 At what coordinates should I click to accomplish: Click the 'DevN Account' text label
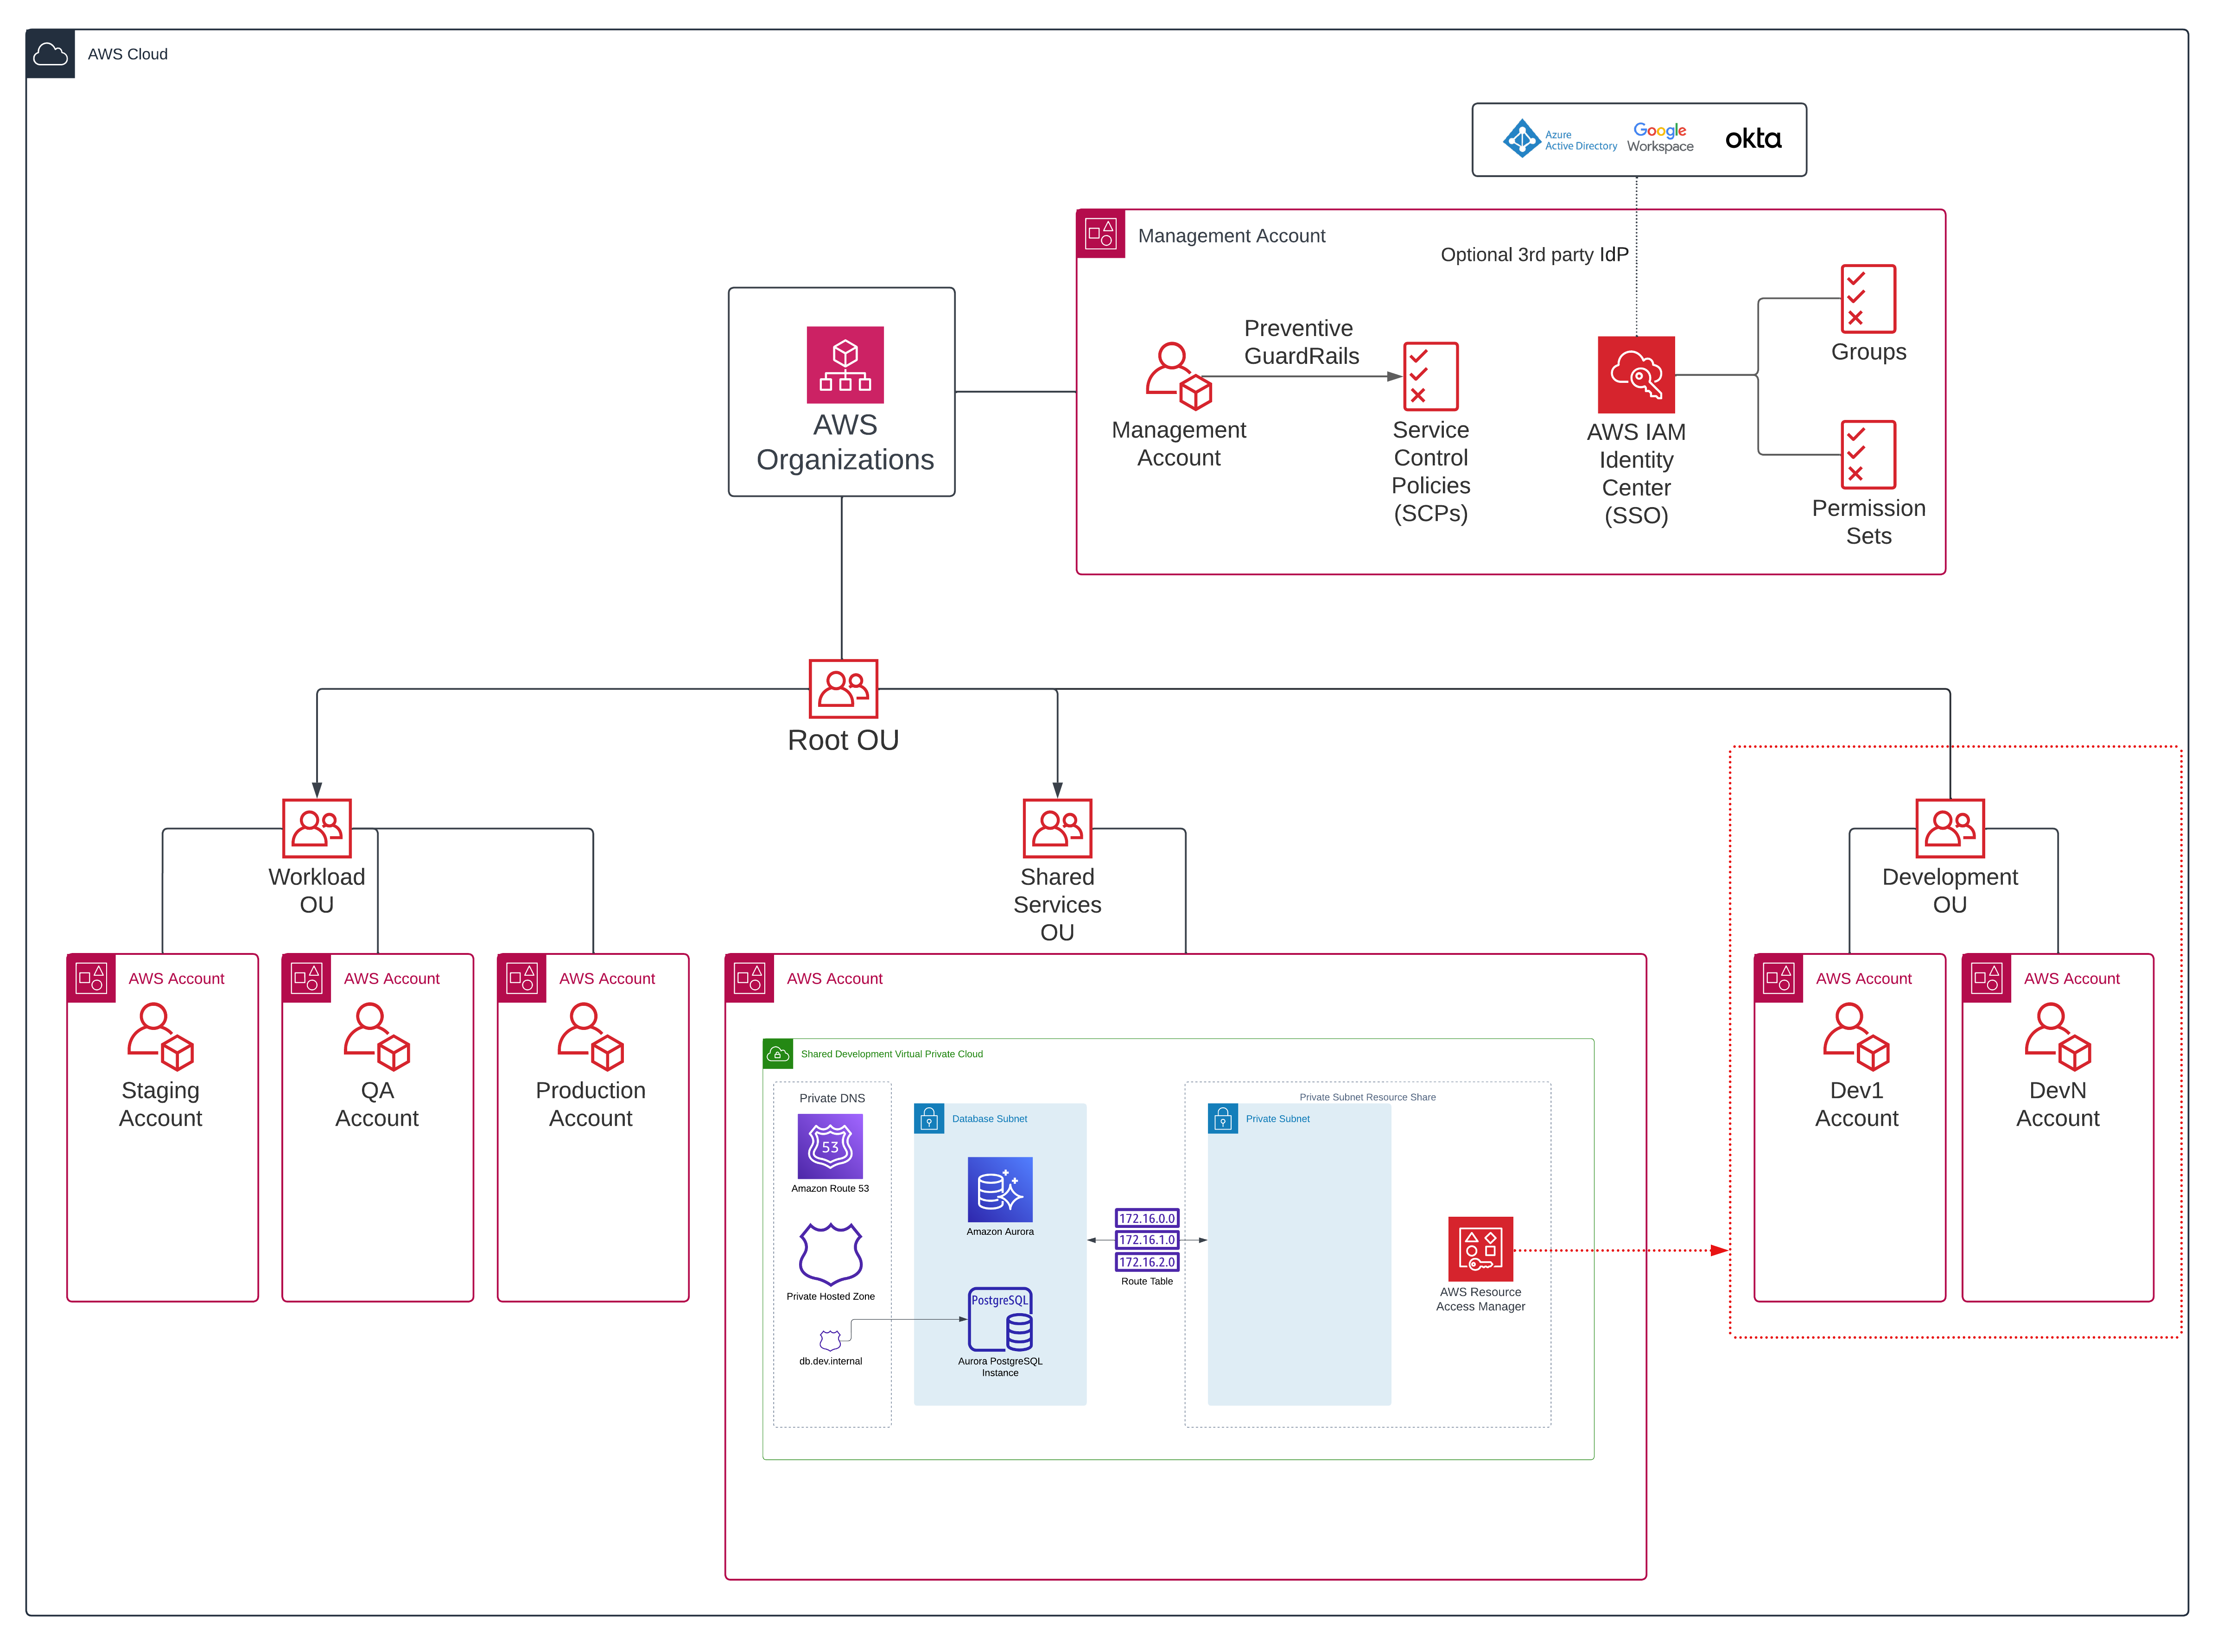click(2058, 1104)
